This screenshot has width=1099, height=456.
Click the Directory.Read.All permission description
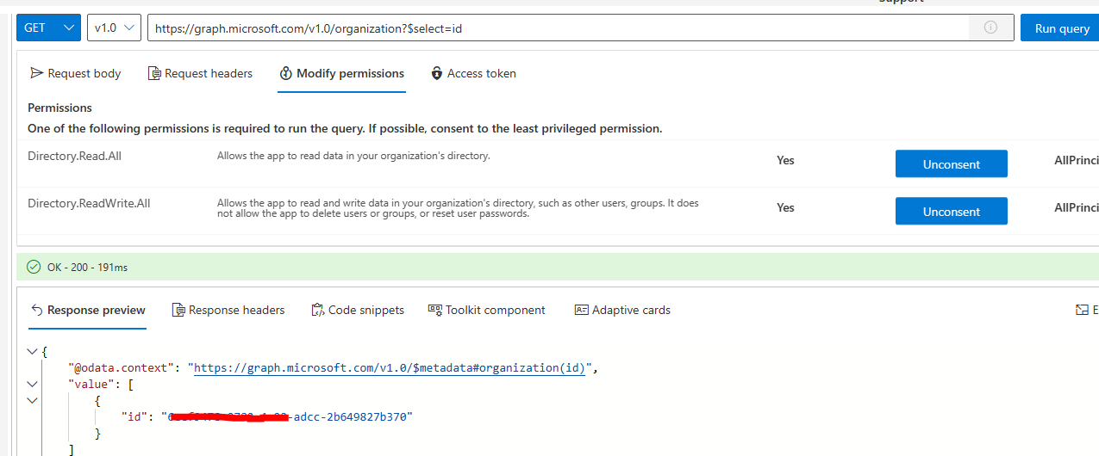pyautogui.click(x=353, y=156)
